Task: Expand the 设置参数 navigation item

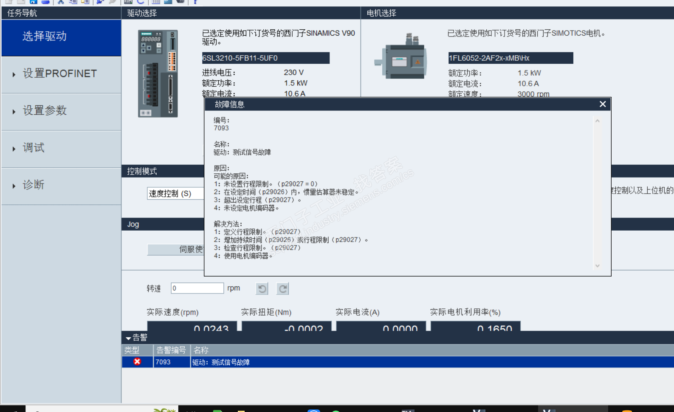Action: coord(61,112)
